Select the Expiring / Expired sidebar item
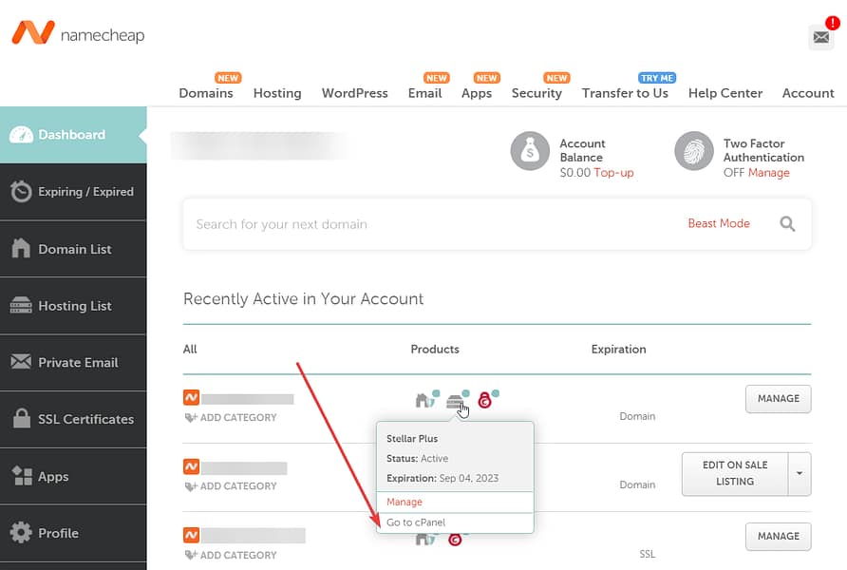The width and height of the screenshot is (847, 570). tap(73, 192)
